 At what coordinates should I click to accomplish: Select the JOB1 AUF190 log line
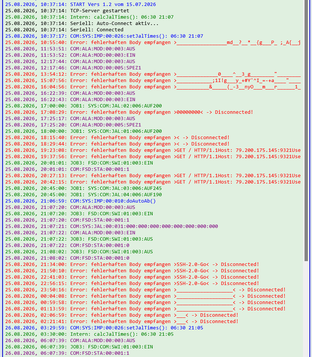point(83,195)
